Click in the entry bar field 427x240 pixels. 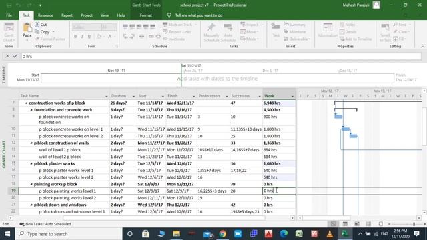point(221,56)
